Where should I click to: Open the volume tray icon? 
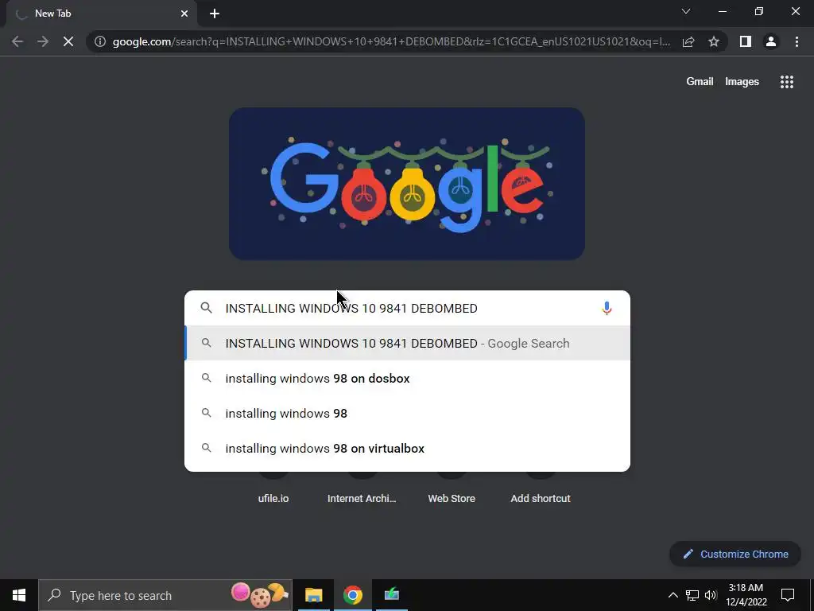(711, 595)
